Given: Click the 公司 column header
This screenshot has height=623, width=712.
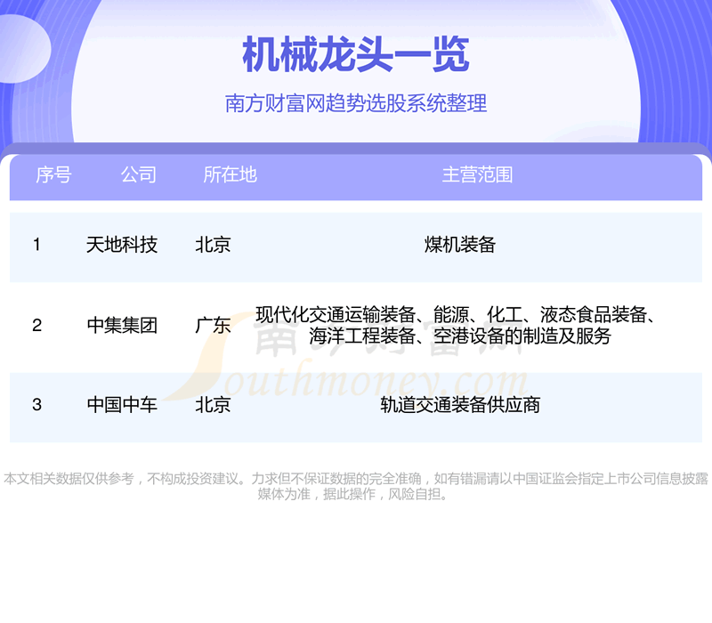Looking at the screenshot, I should point(139,174).
